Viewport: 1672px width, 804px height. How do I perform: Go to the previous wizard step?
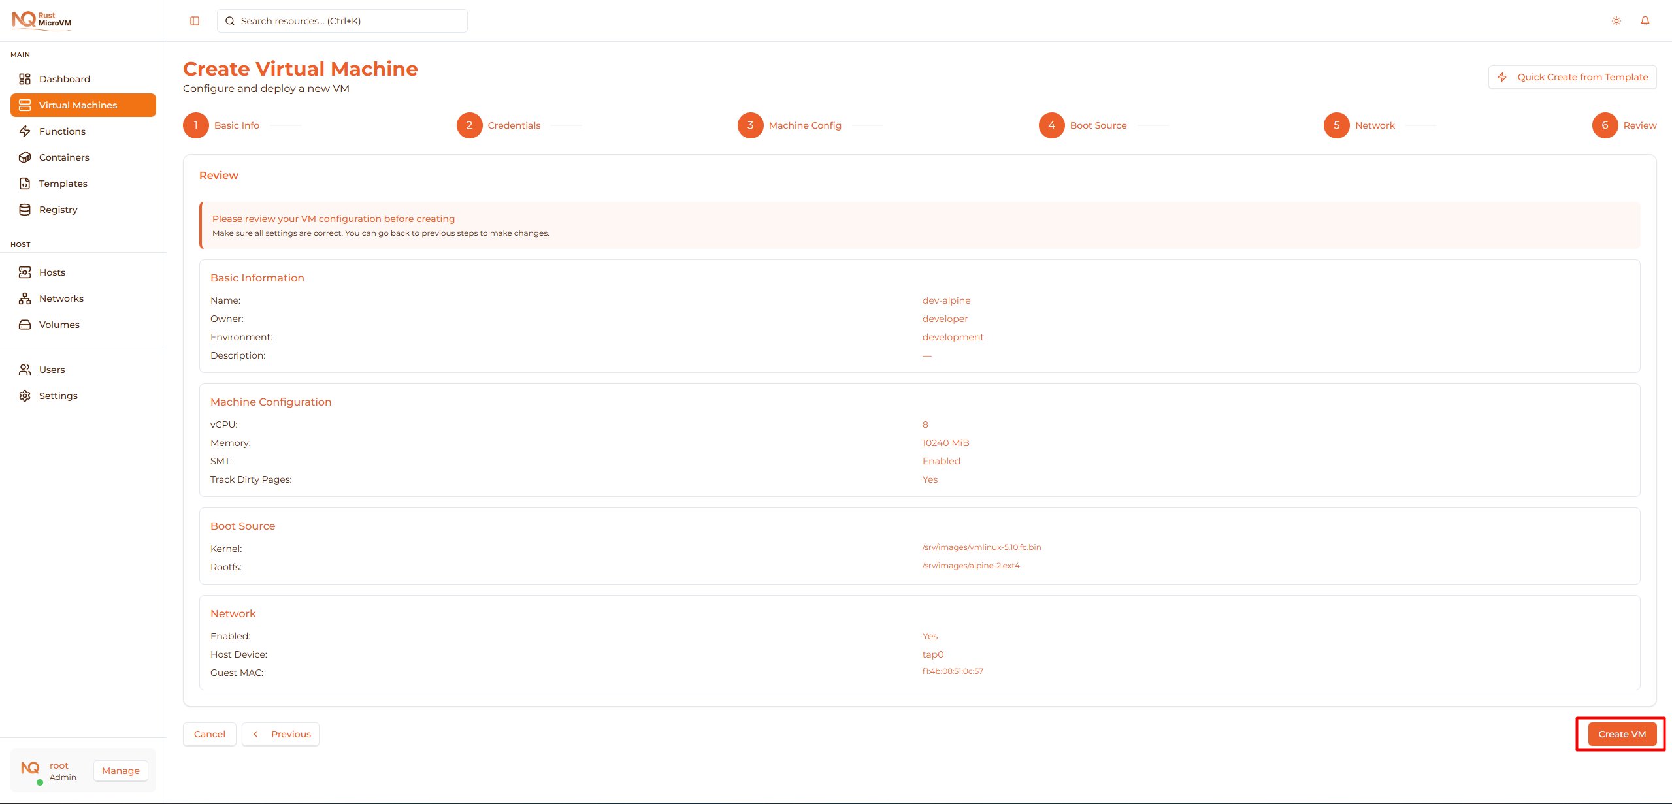click(280, 733)
